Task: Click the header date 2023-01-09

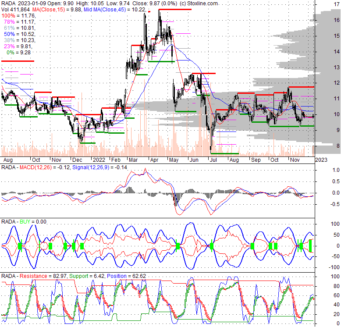Action: [x=32, y=4]
